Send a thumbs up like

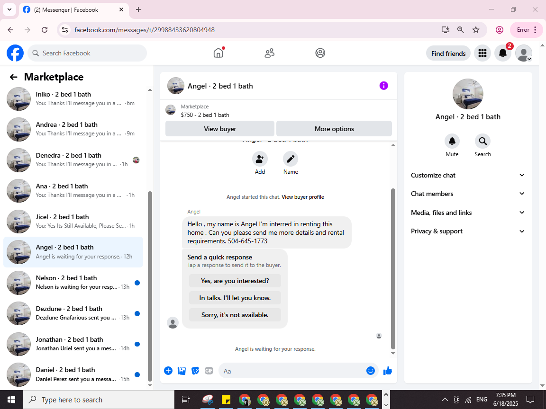pos(388,371)
